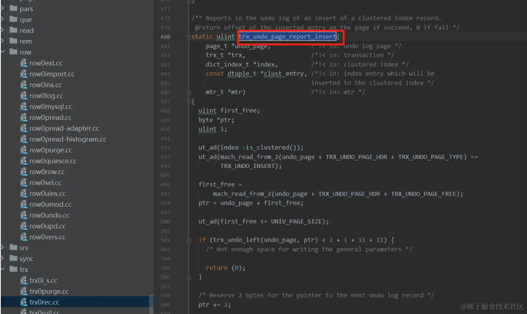
Task: Collapse function body fold marker at line 487
Action: [x=189, y=101]
